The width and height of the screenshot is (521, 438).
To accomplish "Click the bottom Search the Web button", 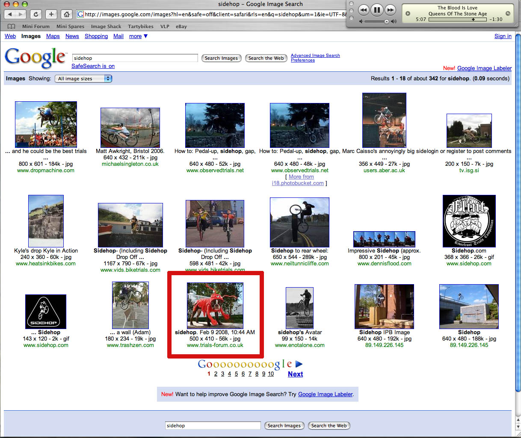I will coord(329,426).
